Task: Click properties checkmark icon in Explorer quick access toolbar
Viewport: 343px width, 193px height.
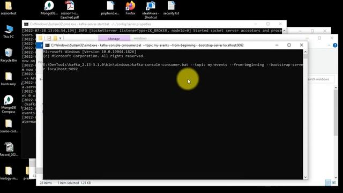Action: 49,38
